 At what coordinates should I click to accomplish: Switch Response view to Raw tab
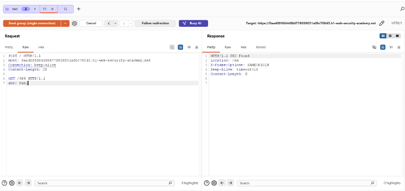[228, 47]
